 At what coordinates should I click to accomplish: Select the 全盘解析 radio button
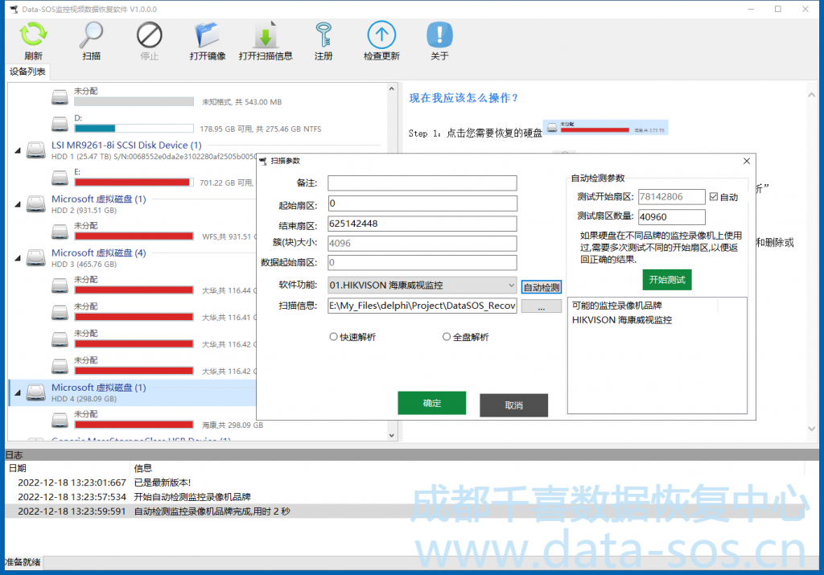coord(447,337)
